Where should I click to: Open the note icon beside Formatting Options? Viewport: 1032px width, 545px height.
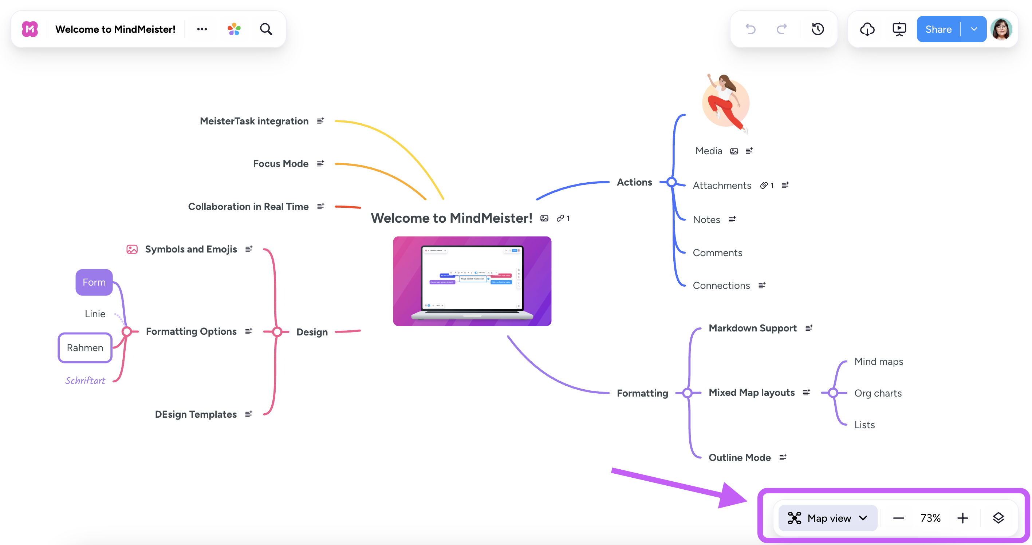[249, 331]
